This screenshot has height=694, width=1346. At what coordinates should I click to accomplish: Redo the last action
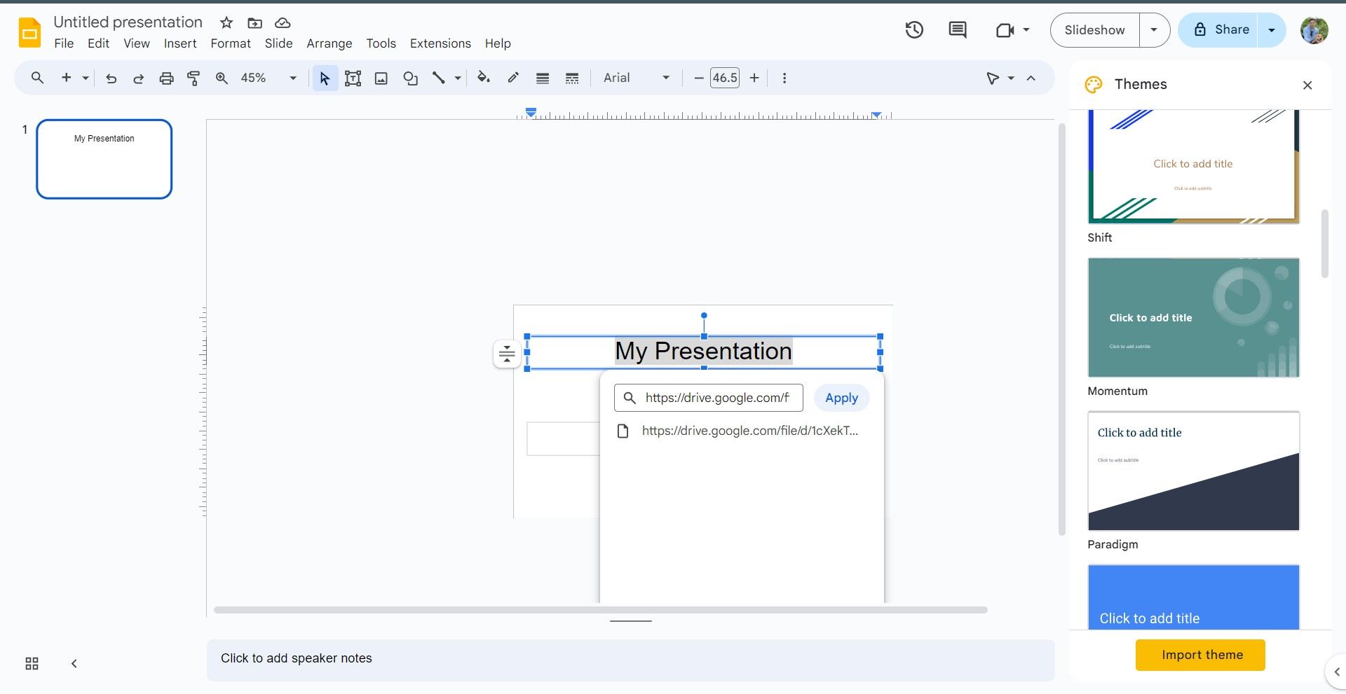tap(138, 78)
